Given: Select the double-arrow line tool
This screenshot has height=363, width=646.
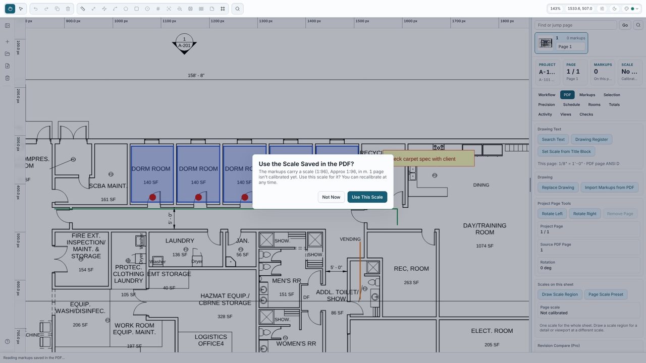Looking at the screenshot, I should point(93,9).
